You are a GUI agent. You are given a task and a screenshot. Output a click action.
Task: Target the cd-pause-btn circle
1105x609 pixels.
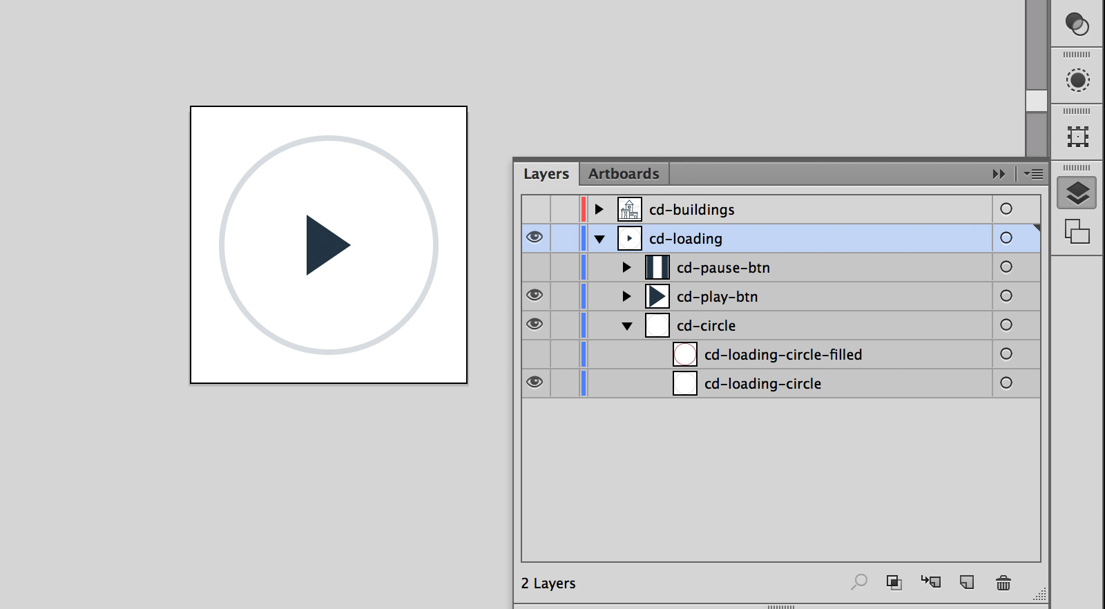point(1006,267)
